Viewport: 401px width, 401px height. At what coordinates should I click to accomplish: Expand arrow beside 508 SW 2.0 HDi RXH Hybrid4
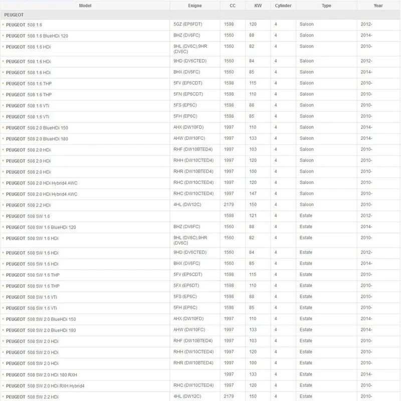coord(3,385)
